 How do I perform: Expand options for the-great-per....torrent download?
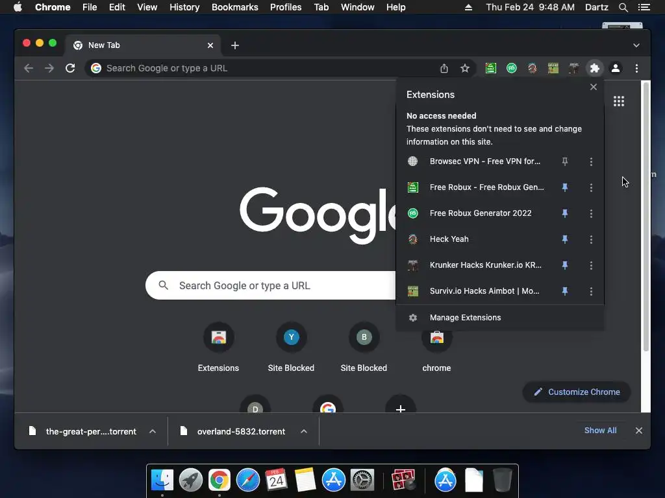click(152, 431)
